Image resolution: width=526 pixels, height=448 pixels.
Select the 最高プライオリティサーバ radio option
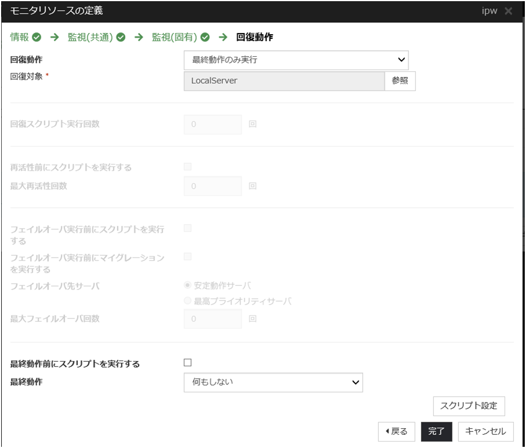coord(187,301)
